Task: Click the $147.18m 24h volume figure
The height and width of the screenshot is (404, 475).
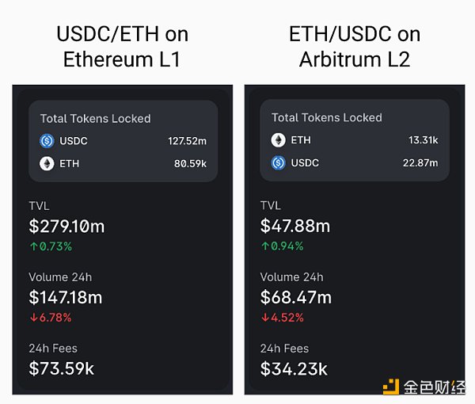Action: [66, 298]
